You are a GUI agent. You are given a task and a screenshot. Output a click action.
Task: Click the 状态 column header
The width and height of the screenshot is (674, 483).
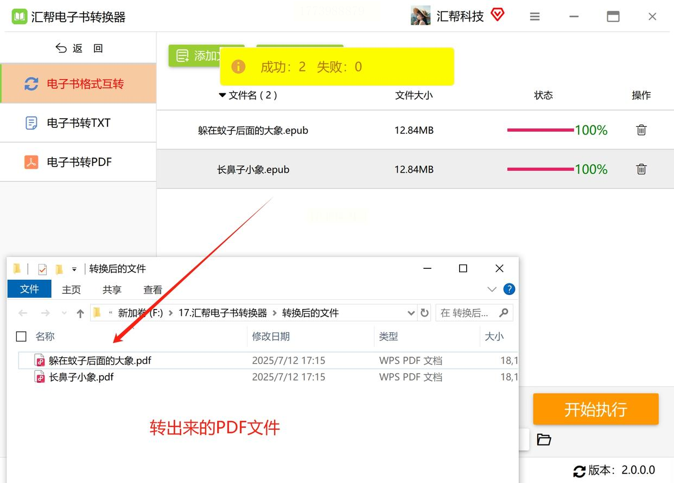pyautogui.click(x=543, y=95)
